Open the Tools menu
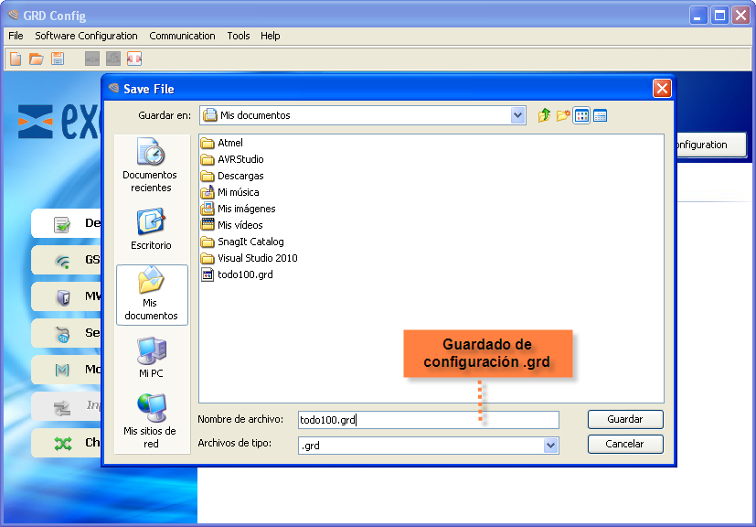Viewport: 756px width, 527px height. tap(239, 36)
